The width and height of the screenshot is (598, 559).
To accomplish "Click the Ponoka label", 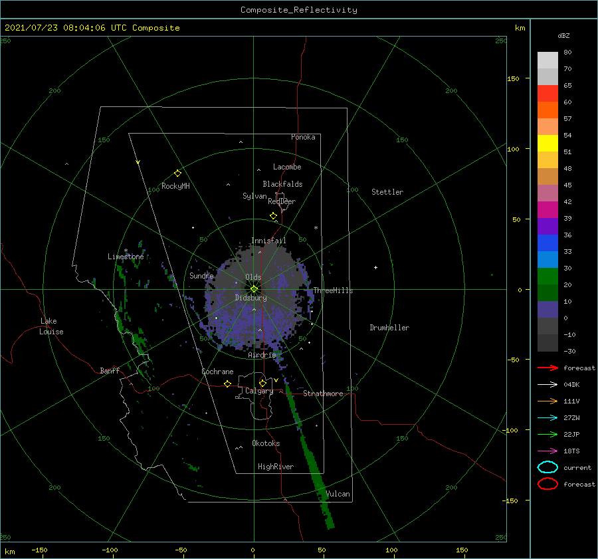I will (303, 137).
